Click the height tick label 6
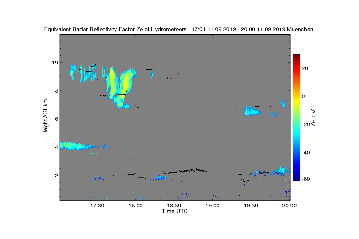359x239 pixels. coord(56,119)
